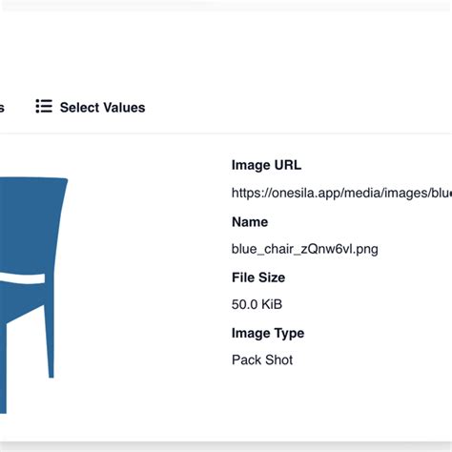Open the Select Values tab
Image resolution: width=452 pixels, height=452 pixels.
coord(91,107)
